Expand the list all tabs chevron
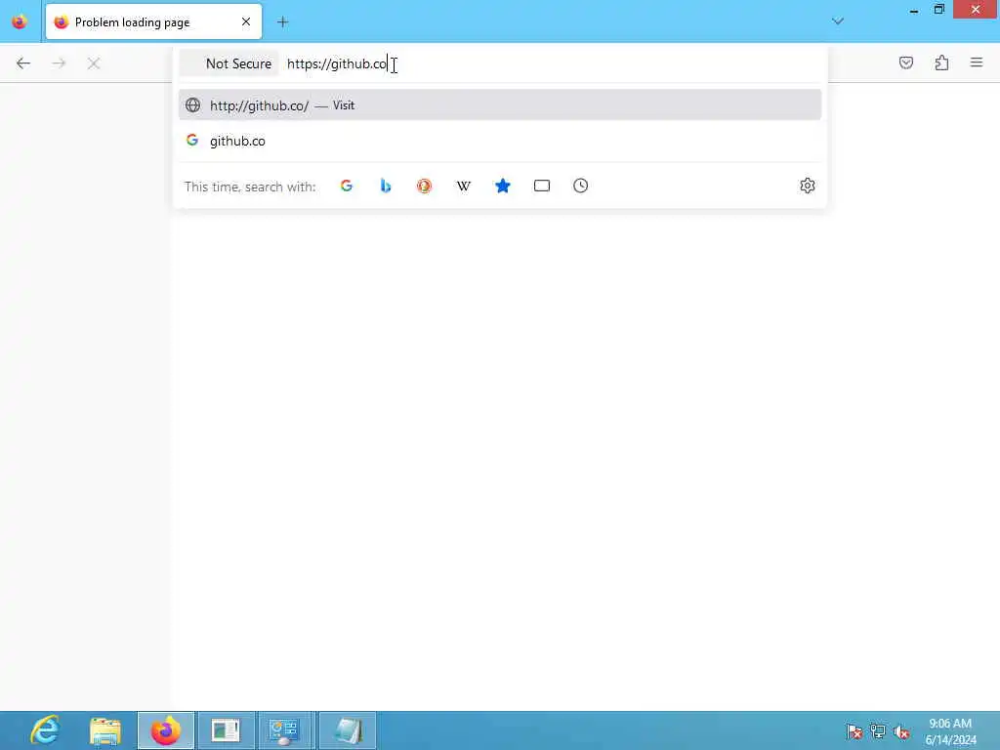The width and height of the screenshot is (1000, 750). click(x=838, y=21)
